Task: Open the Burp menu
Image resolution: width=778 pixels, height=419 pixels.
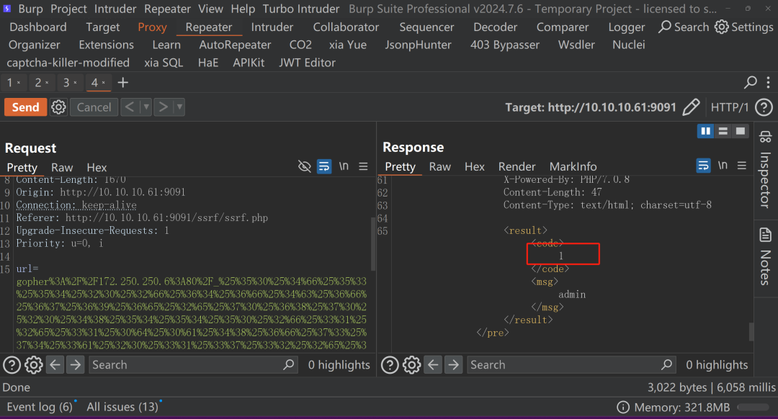Action: click(x=31, y=9)
